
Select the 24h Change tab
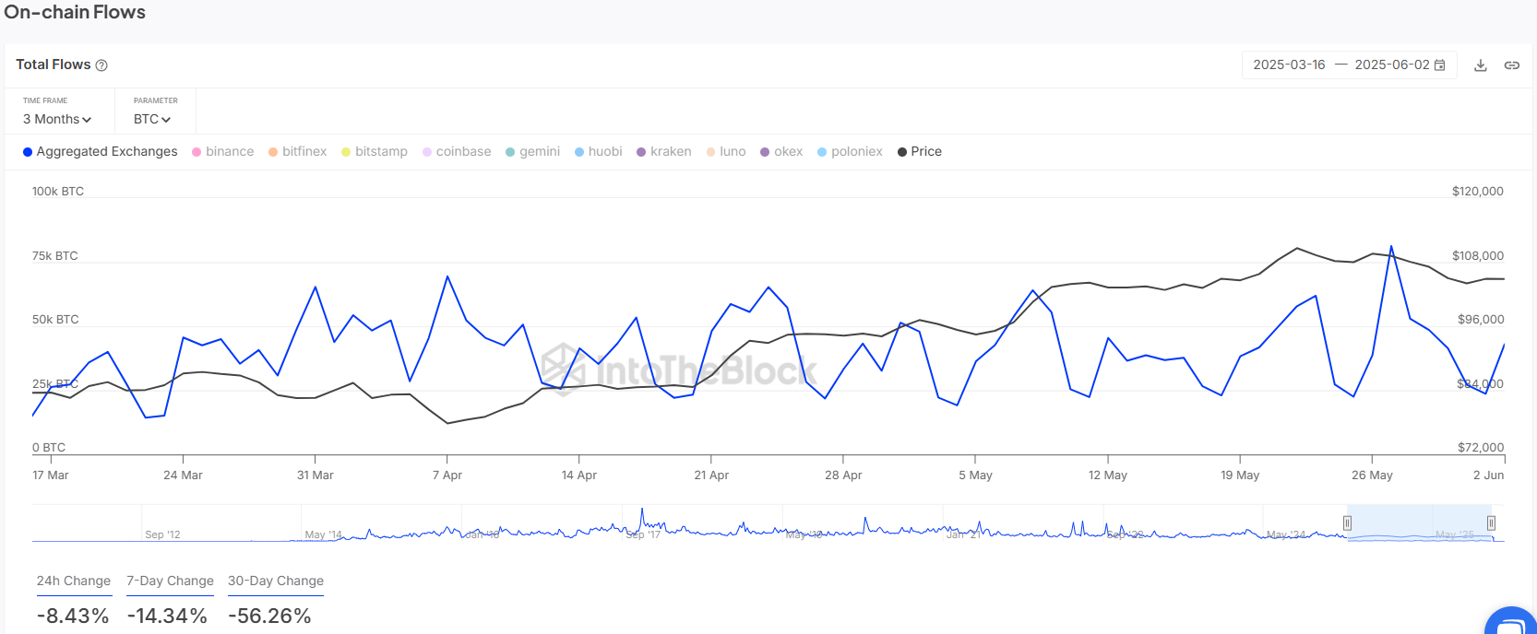(x=74, y=581)
